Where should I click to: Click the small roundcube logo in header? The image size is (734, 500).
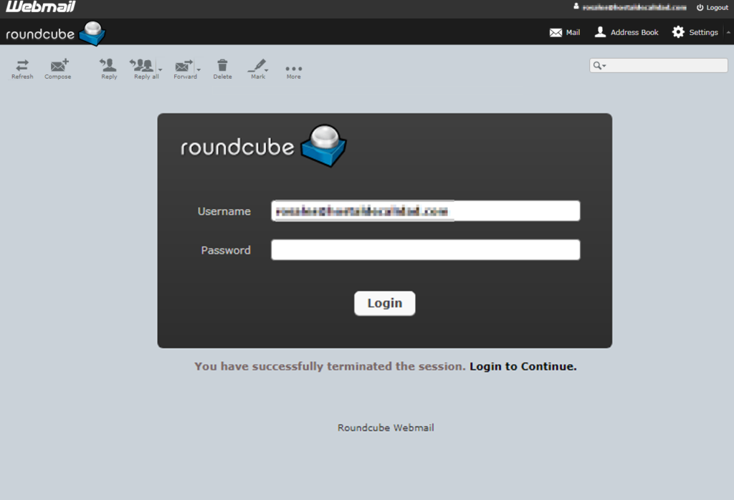tap(55, 33)
